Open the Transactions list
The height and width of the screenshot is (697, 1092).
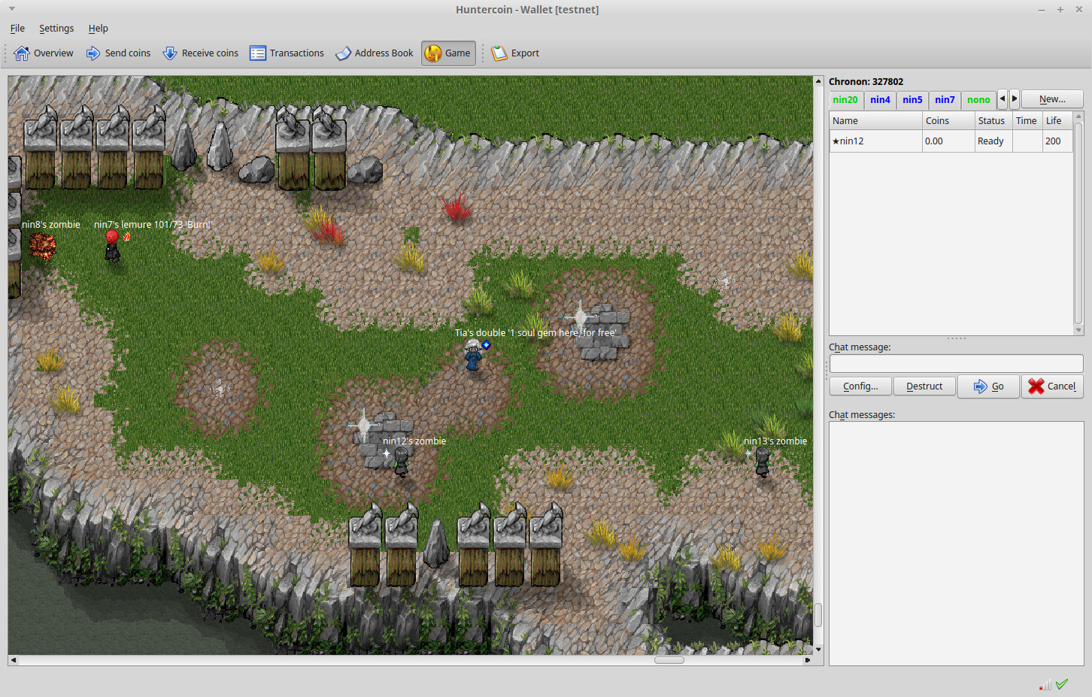click(x=287, y=53)
